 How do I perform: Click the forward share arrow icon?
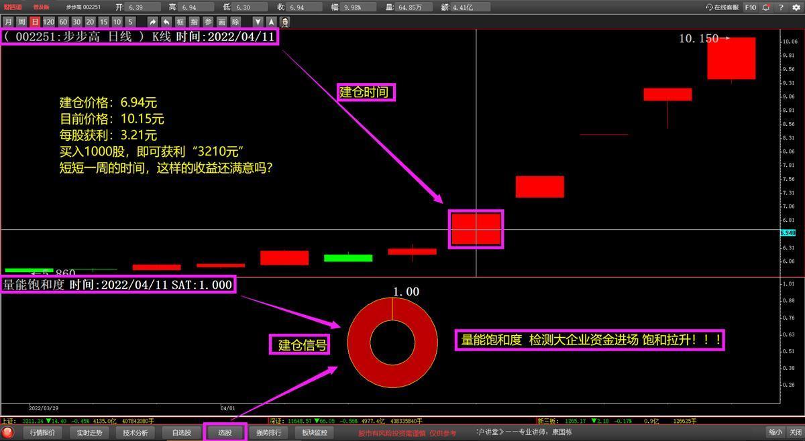(x=153, y=22)
